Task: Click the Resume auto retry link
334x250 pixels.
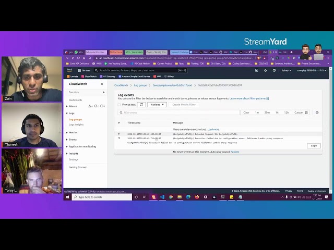Action: coord(235,152)
